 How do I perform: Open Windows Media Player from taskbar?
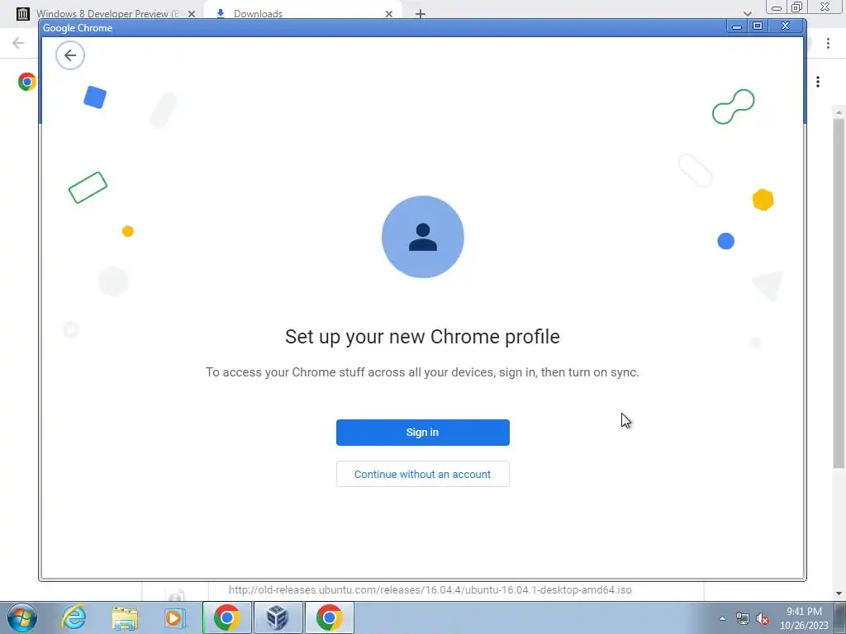pos(175,617)
